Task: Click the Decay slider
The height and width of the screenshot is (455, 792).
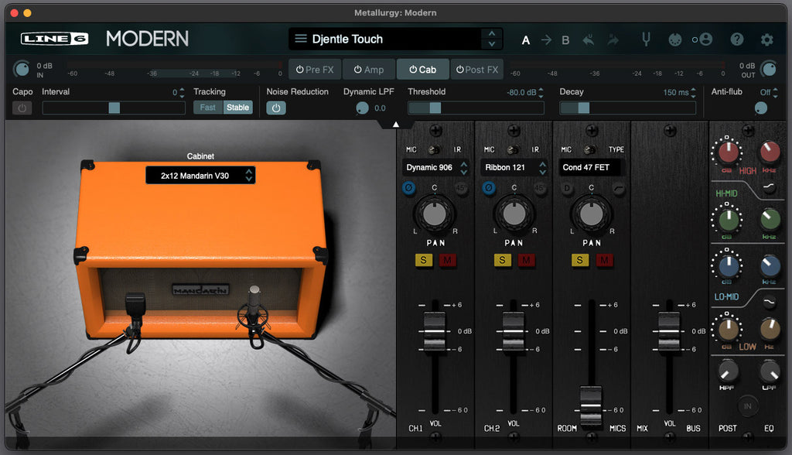Action: pos(627,108)
